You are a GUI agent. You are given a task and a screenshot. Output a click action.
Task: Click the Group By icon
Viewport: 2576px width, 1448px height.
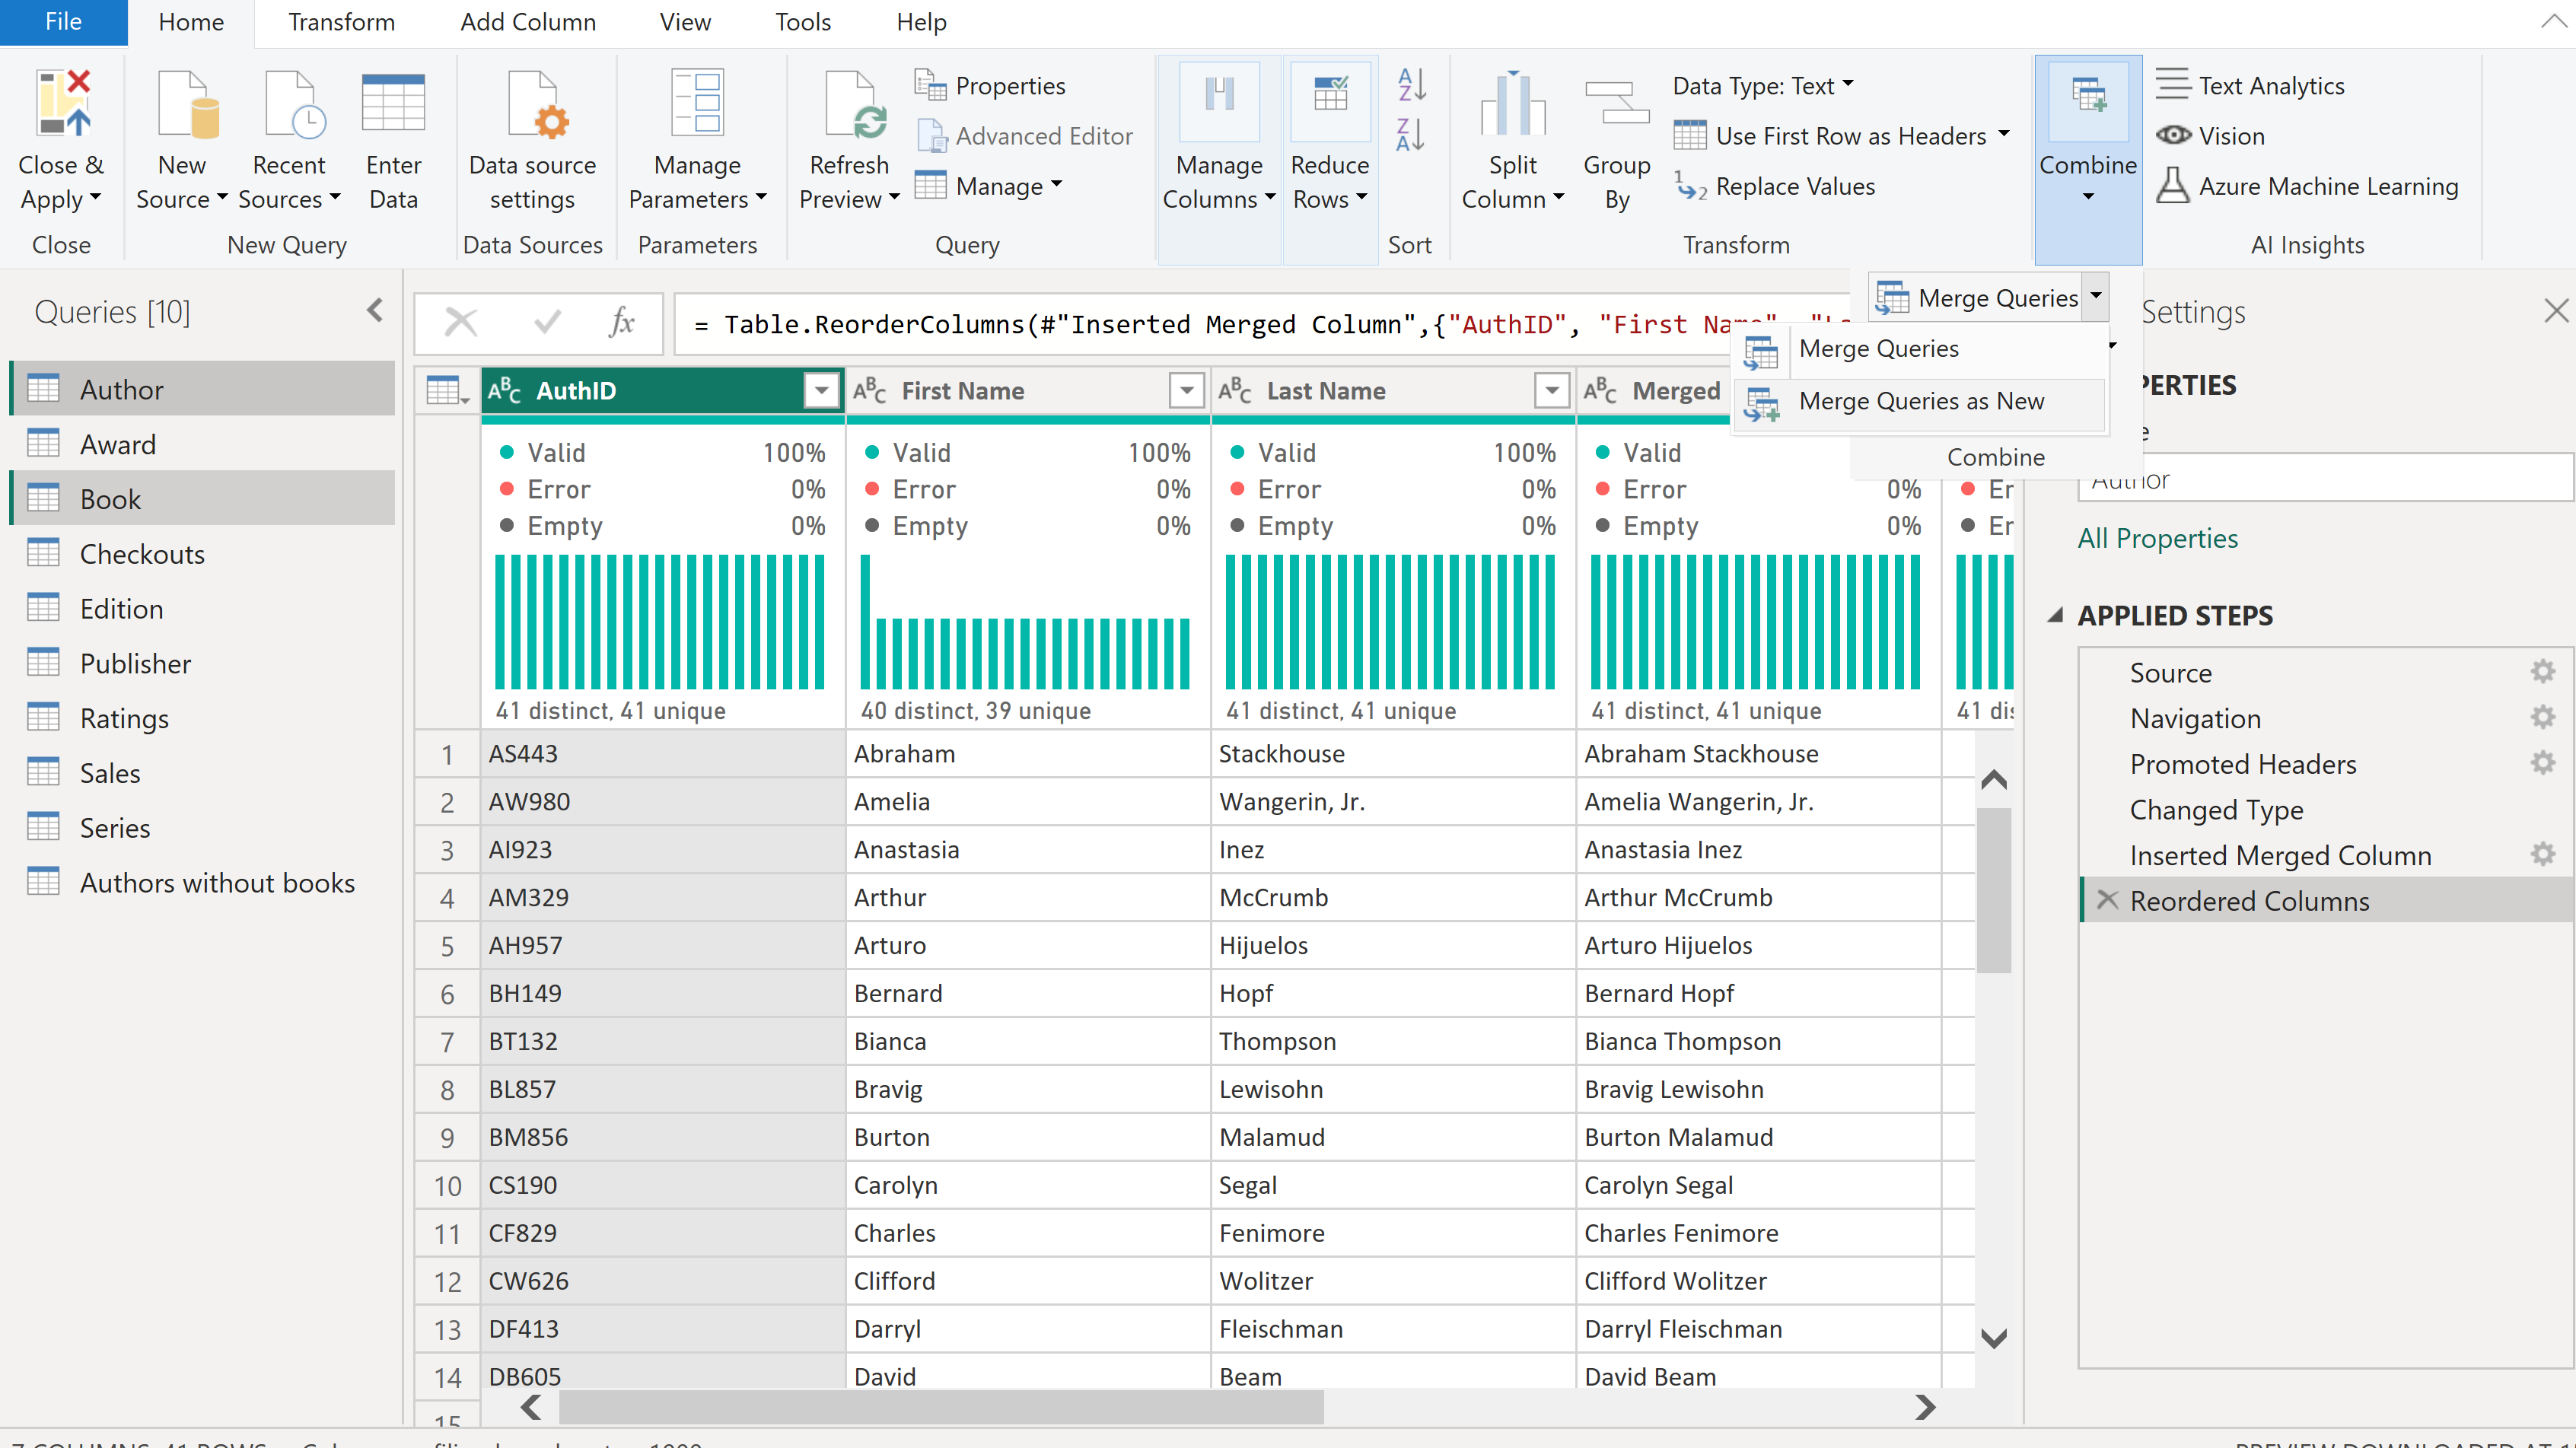1616,103
